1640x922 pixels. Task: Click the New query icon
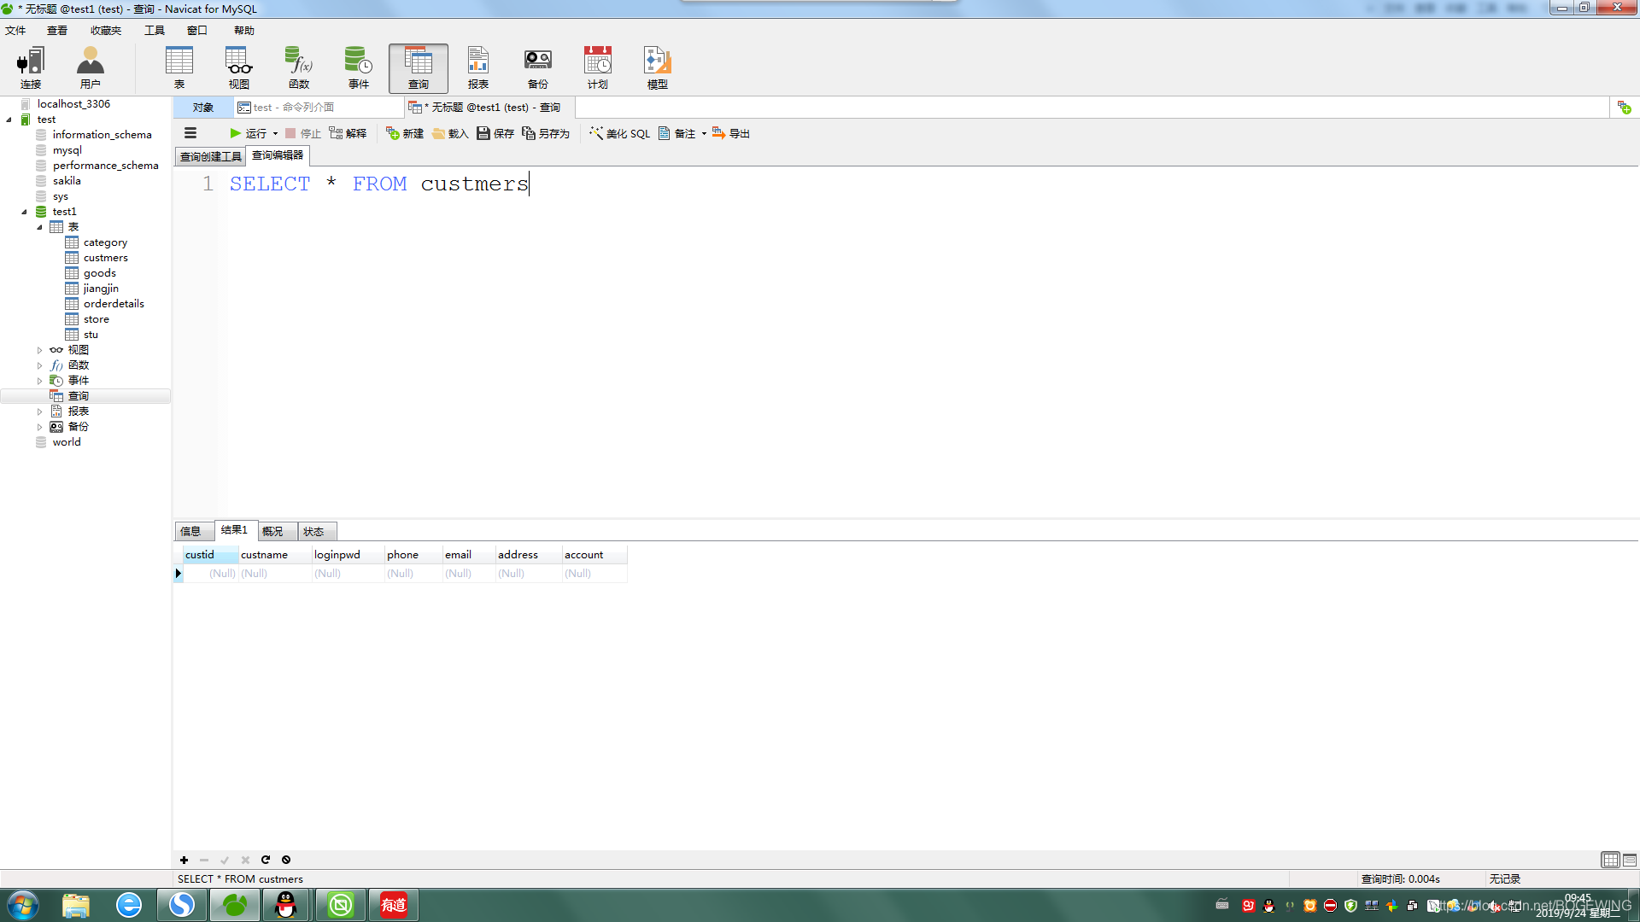point(393,133)
